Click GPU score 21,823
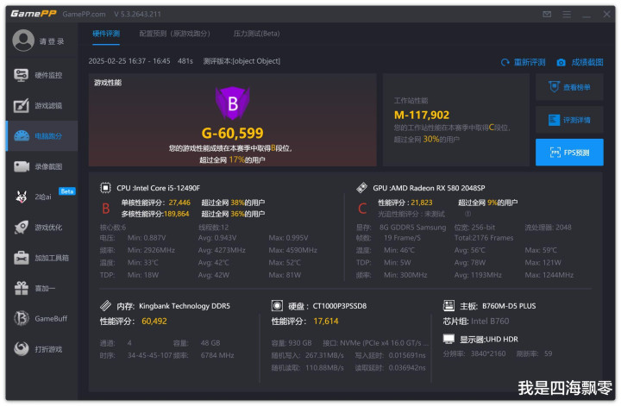 pyautogui.click(x=422, y=203)
